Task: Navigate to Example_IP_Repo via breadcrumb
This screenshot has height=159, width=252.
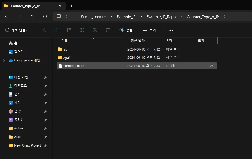Action: pyautogui.click(x=161, y=16)
